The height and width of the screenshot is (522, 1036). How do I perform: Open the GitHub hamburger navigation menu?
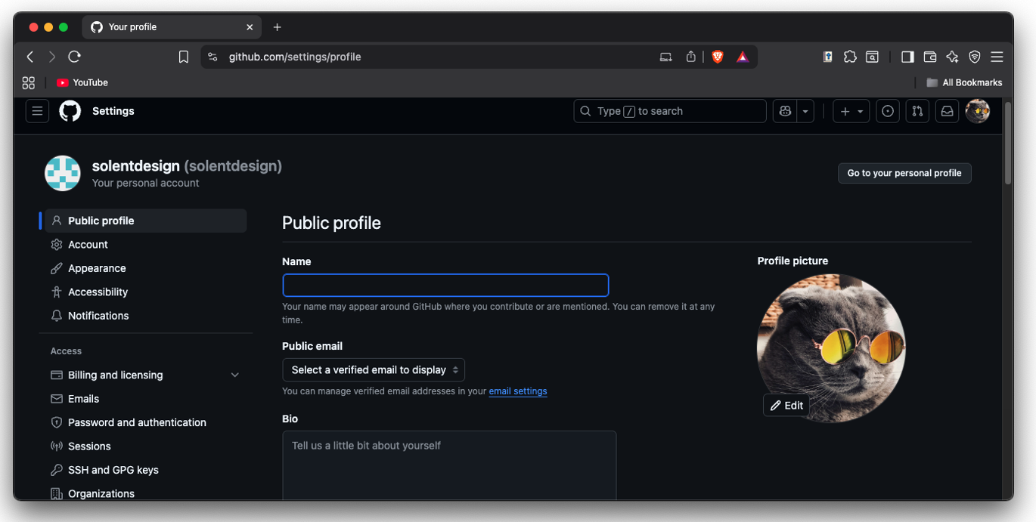click(37, 111)
